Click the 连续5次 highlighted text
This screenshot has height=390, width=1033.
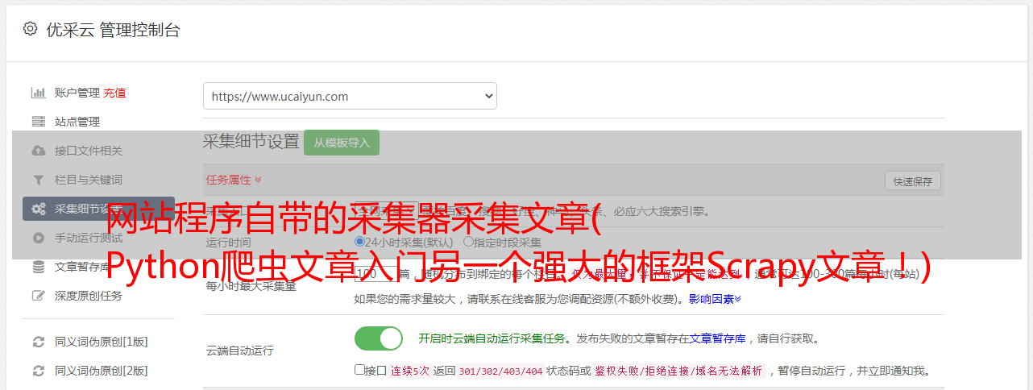point(409,371)
